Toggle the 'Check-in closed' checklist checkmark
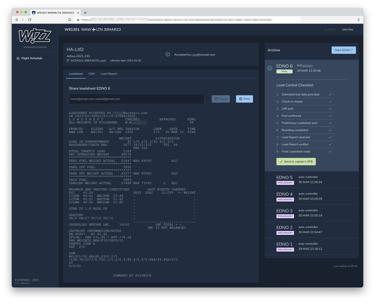Viewport: 375px width, 303px height. pos(330,101)
